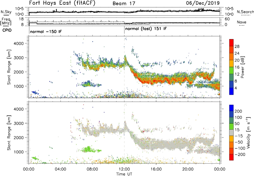The height and width of the screenshot is (176, 254).
Task: Click the 'normal (fast) 151 IF' CPID text
Action: (x=146, y=29)
